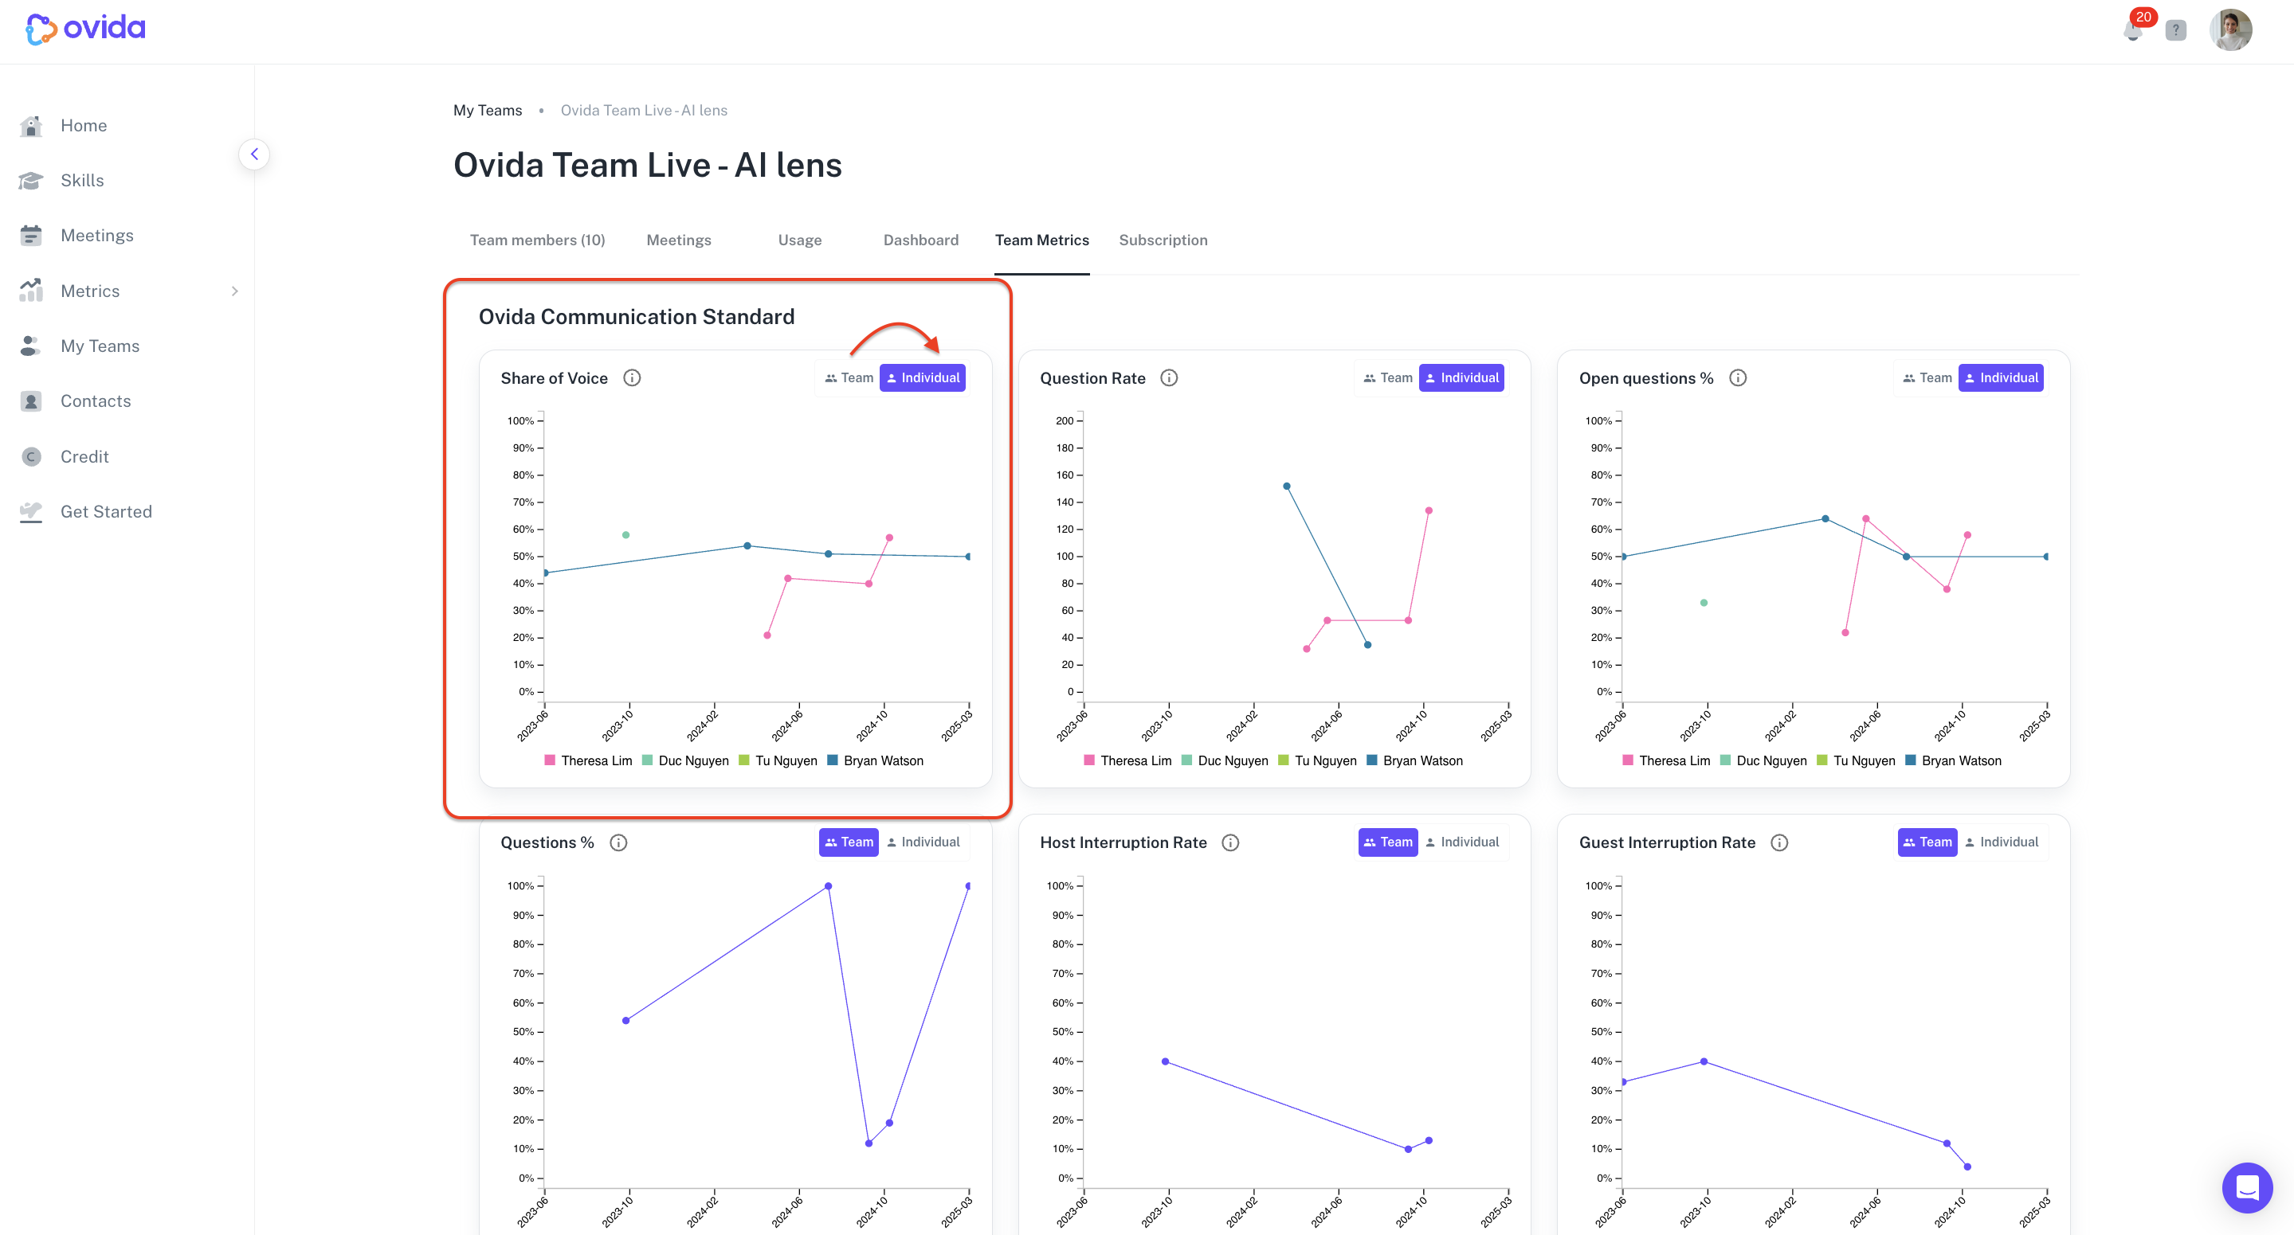
Task: Click Bryan Watson's 2024-03 Question Rate point
Action: coord(1286,487)
